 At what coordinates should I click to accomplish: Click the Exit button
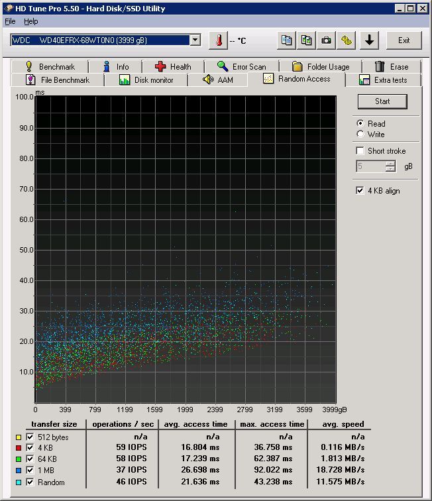click(x=404, y=40)
